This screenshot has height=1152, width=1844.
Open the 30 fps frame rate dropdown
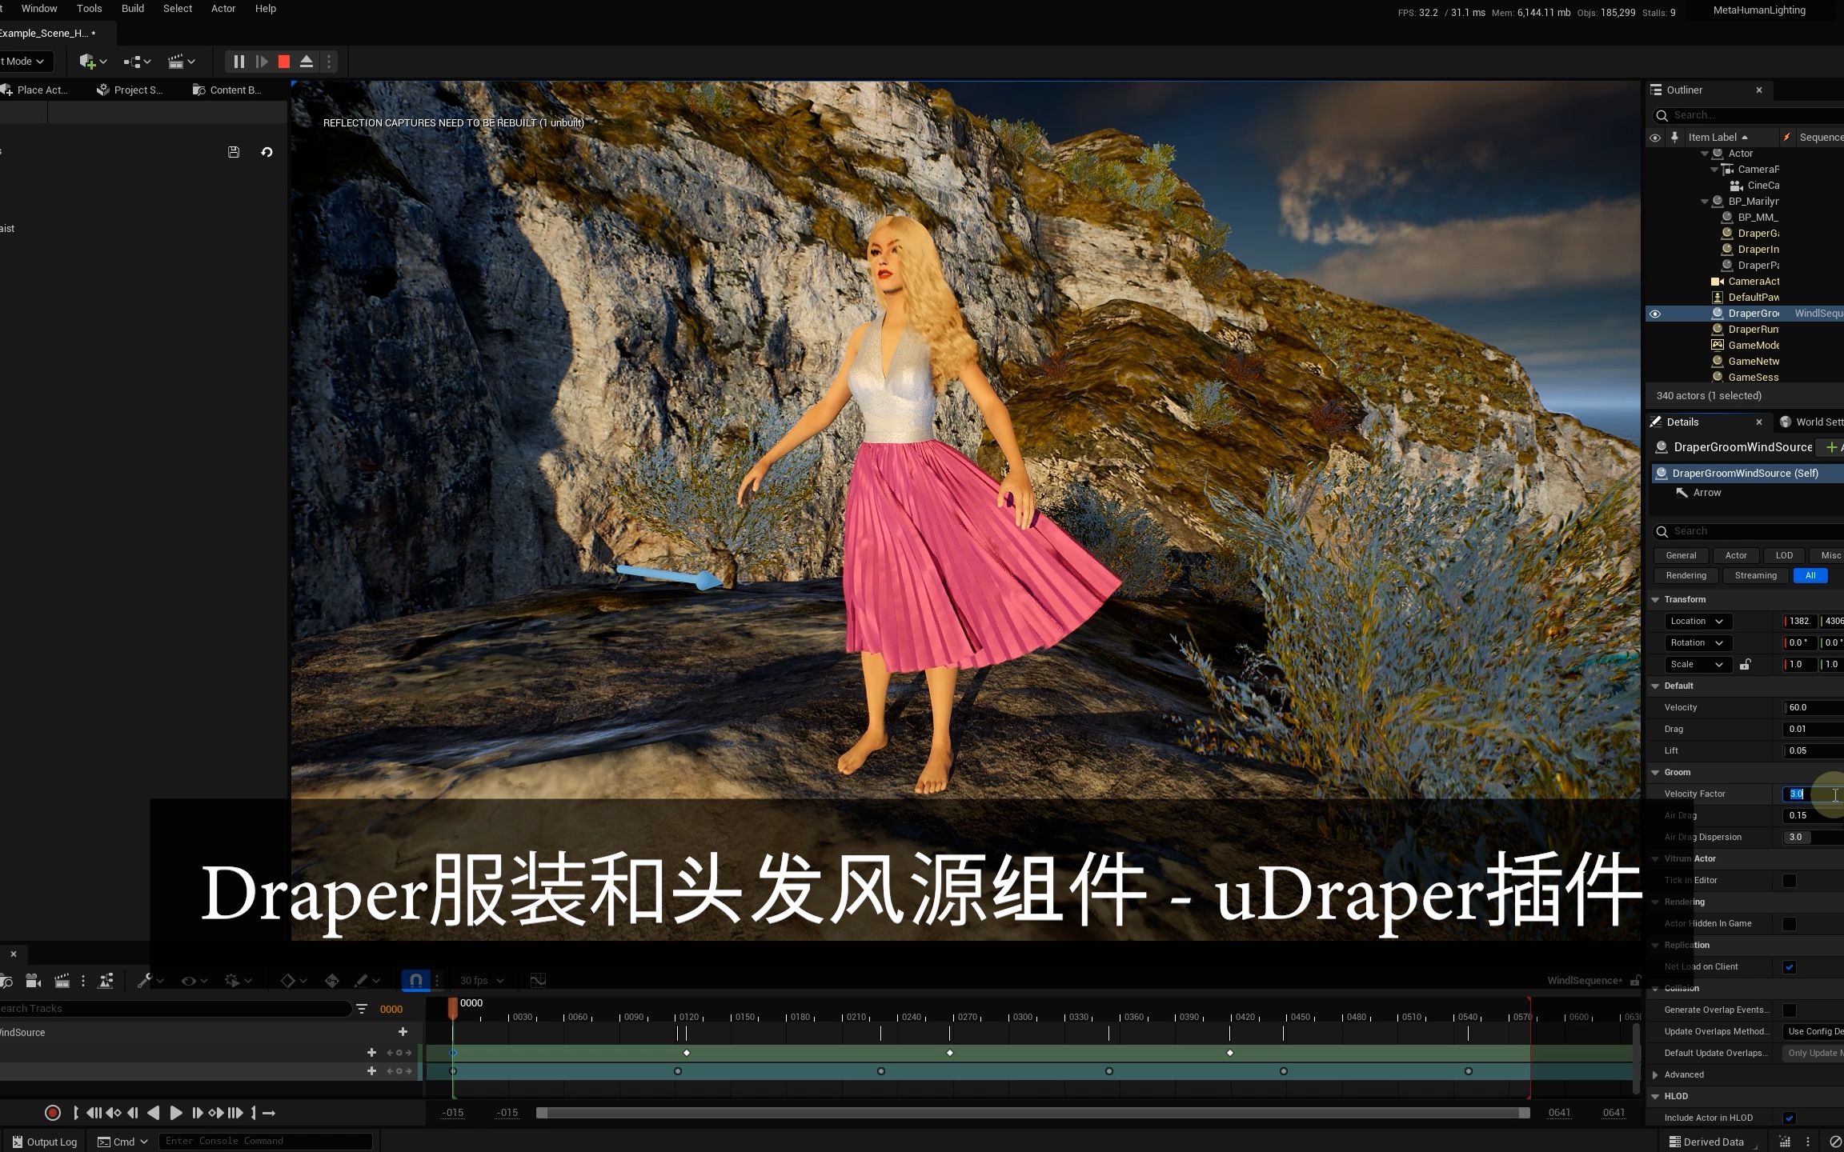482,980
